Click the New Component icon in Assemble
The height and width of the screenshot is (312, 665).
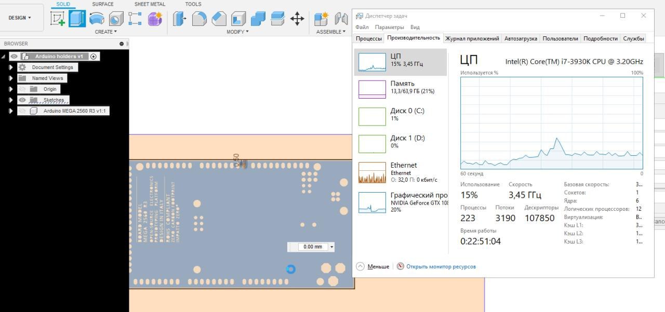pyautogui.click(x=322, y=19)
